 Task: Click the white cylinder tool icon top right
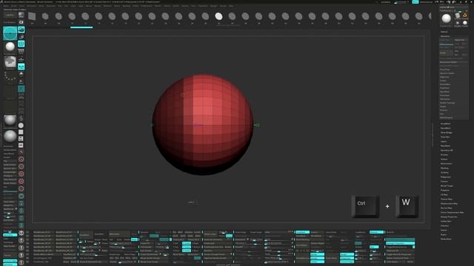click(x=458, y=15)
